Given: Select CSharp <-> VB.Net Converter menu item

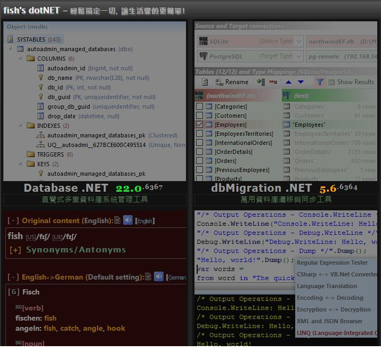Looking at the screenshot, I should (x=337, y=274).
